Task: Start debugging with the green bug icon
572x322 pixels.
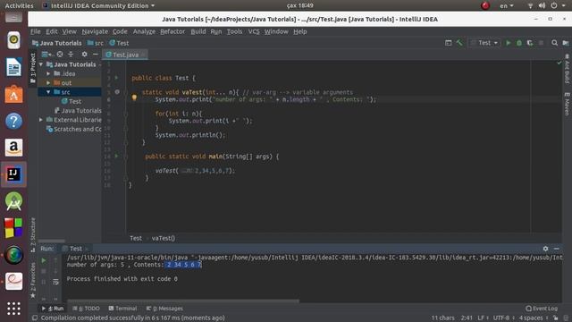Action: tap(519, 43)
